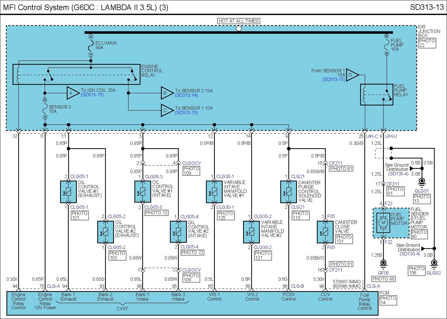This screenshot has width=447, height=319.
Task: Click the HOT AT ALL TIMES label
Action: coord(239,21)
